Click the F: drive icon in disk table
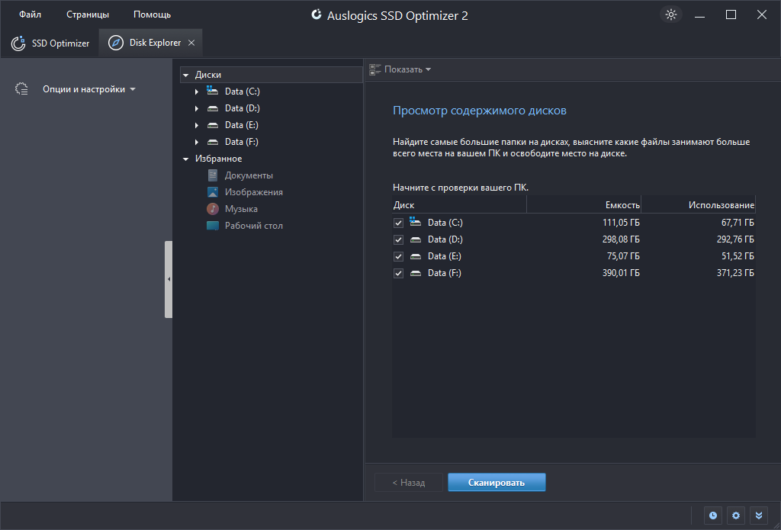Screen dimensions: 781x530 (416, 274)
